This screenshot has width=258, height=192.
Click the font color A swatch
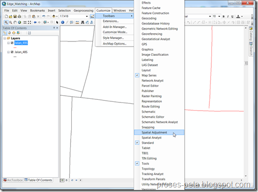point(238,16)
